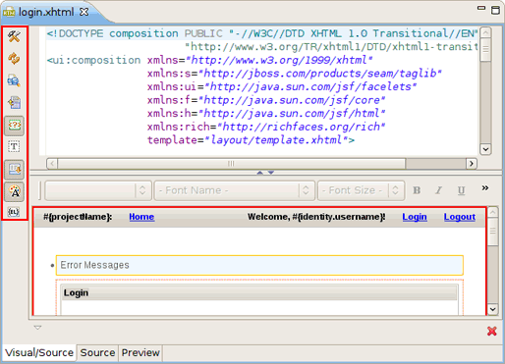The height and width of the screenshot is (364, 505).
Task: Click source horizontal scroll right arrow
Action: (x=472, y=164)
